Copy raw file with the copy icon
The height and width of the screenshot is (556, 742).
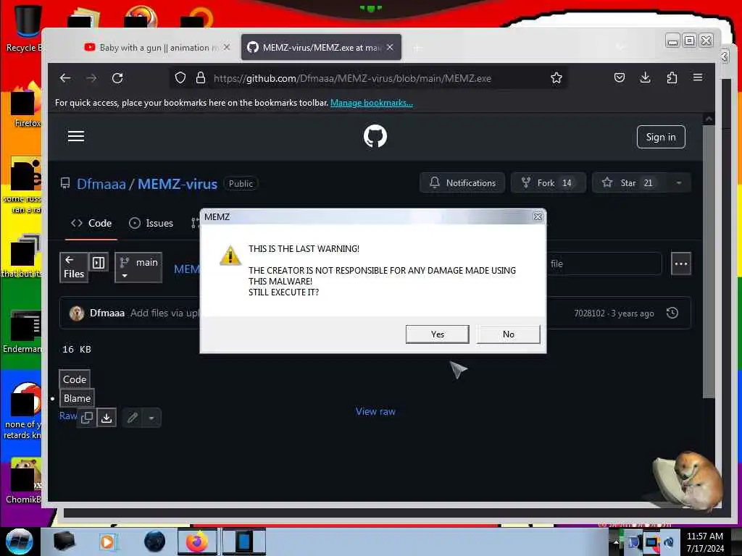[x=87, y=418]
